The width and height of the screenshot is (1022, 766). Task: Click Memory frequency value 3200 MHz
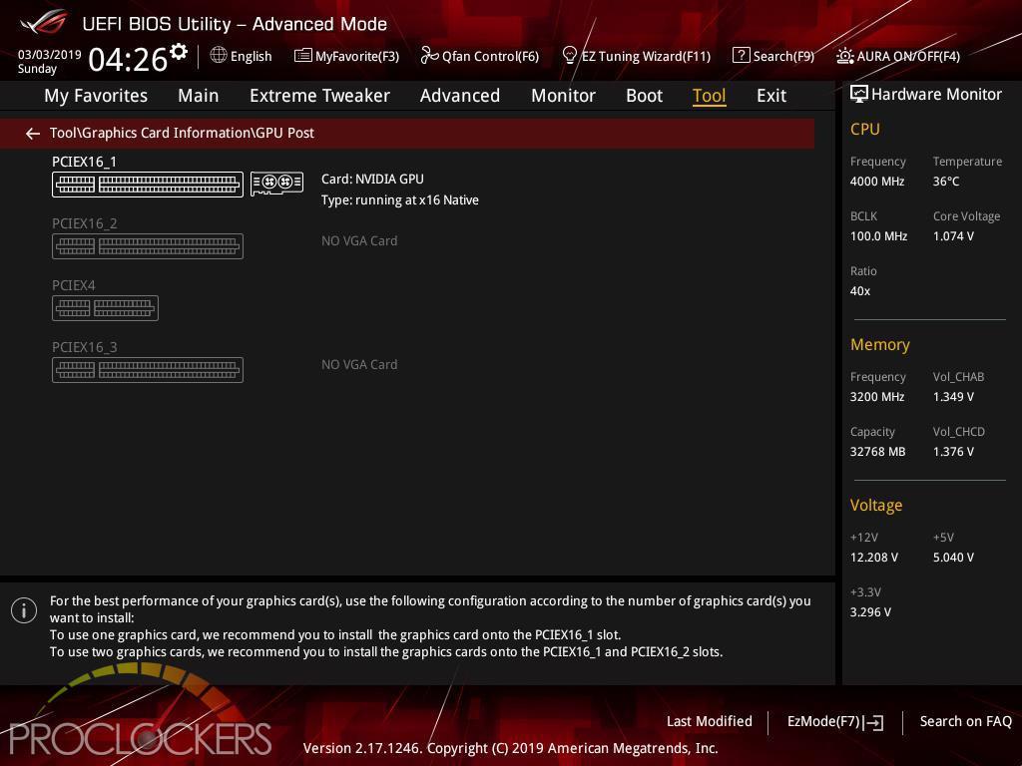click(x=877, y=397)
